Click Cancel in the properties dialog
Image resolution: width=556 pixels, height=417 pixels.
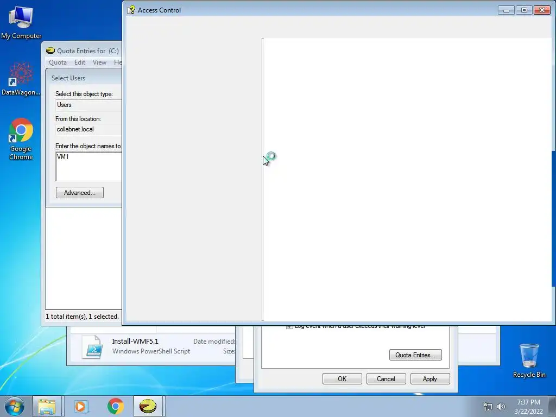386,378
